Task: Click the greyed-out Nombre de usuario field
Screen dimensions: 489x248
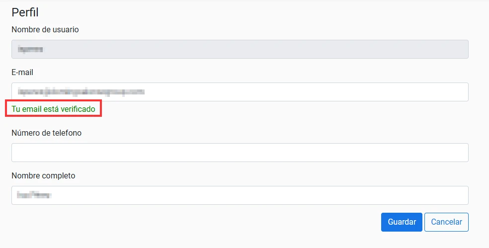Action: (x=240, y=49)
